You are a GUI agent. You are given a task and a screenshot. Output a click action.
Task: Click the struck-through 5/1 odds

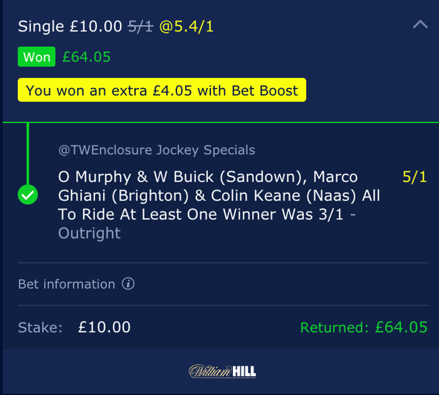click(x=141, y=27)
